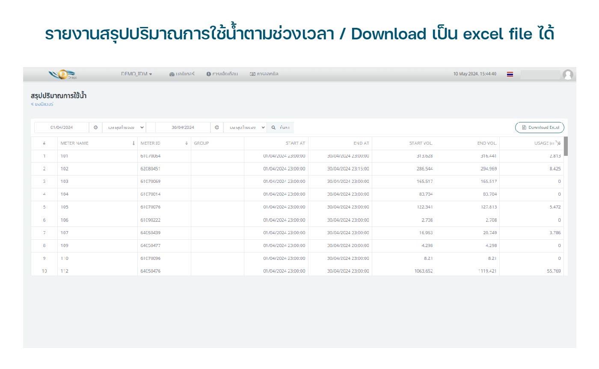
Task: Click the table's vertical scrollbar thumb
Action: (566, 146)
